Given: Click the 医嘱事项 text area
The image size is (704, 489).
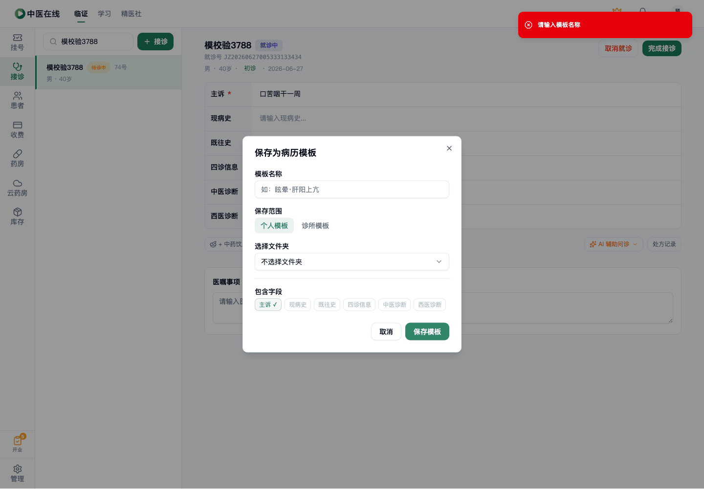Looking at the screenshot, I should [x=443, y=308].
